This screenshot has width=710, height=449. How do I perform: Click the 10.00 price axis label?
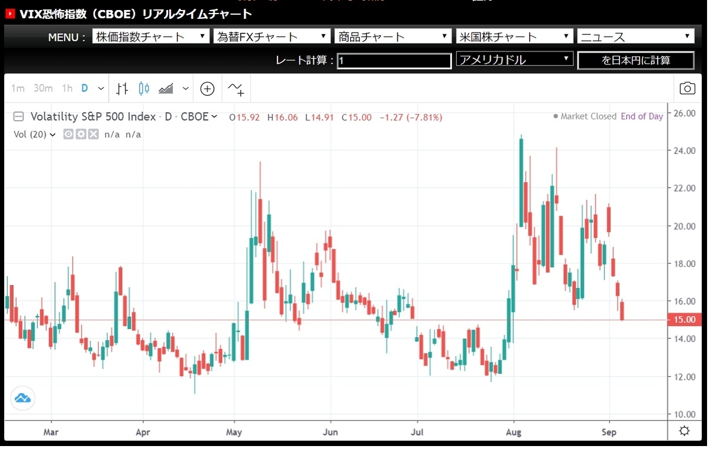click(683, 414)
